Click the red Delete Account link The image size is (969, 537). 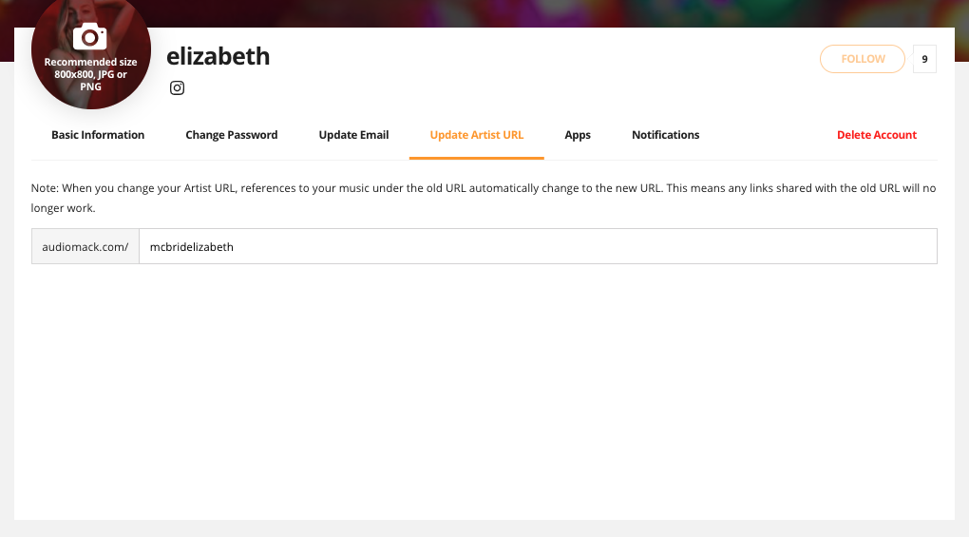click(876, 135)
